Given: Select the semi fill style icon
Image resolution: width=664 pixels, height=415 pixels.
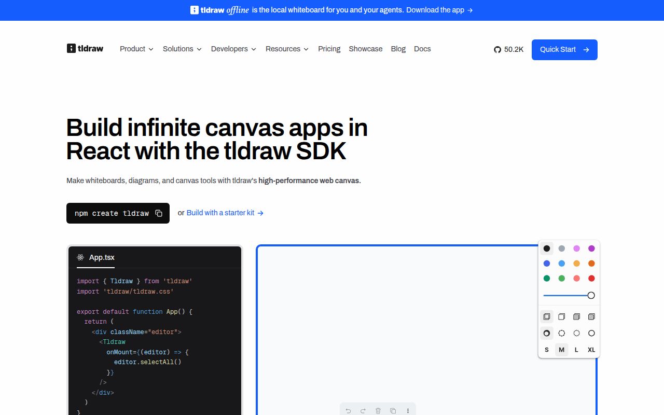Looking at the screenshot, I should click(x=562, y=316).
